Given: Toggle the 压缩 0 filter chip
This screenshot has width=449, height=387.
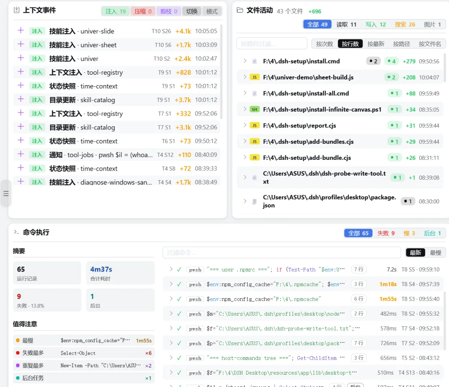Looking at the screenshot, I should click(x=143, y=12).
